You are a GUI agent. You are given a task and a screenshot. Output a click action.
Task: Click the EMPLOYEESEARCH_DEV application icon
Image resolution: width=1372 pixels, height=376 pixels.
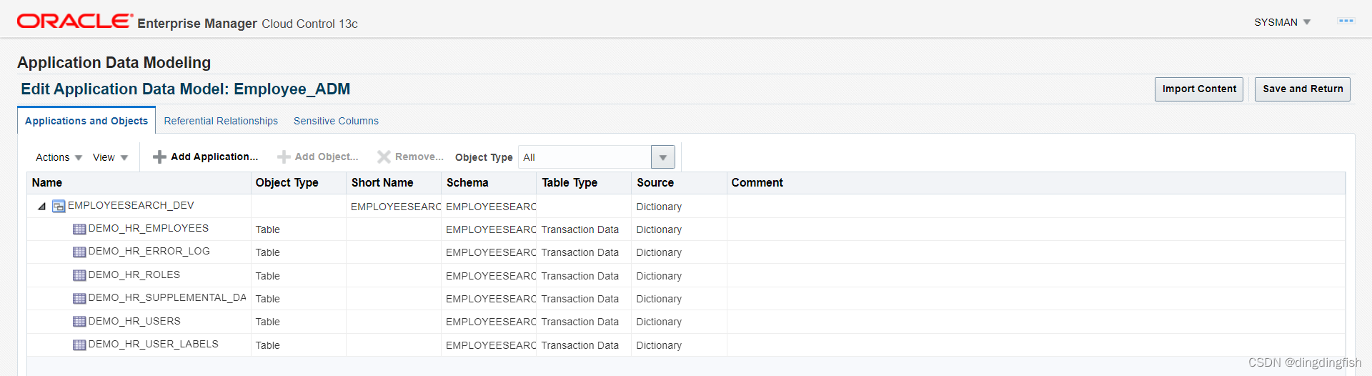point(59,207)
